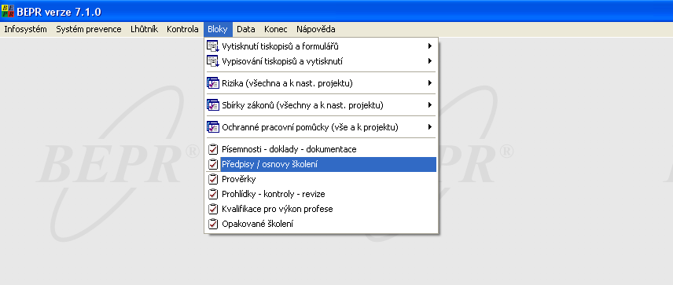Open the Konec menu
Viewport: 673px width, 285px height.
click(275, 29)
